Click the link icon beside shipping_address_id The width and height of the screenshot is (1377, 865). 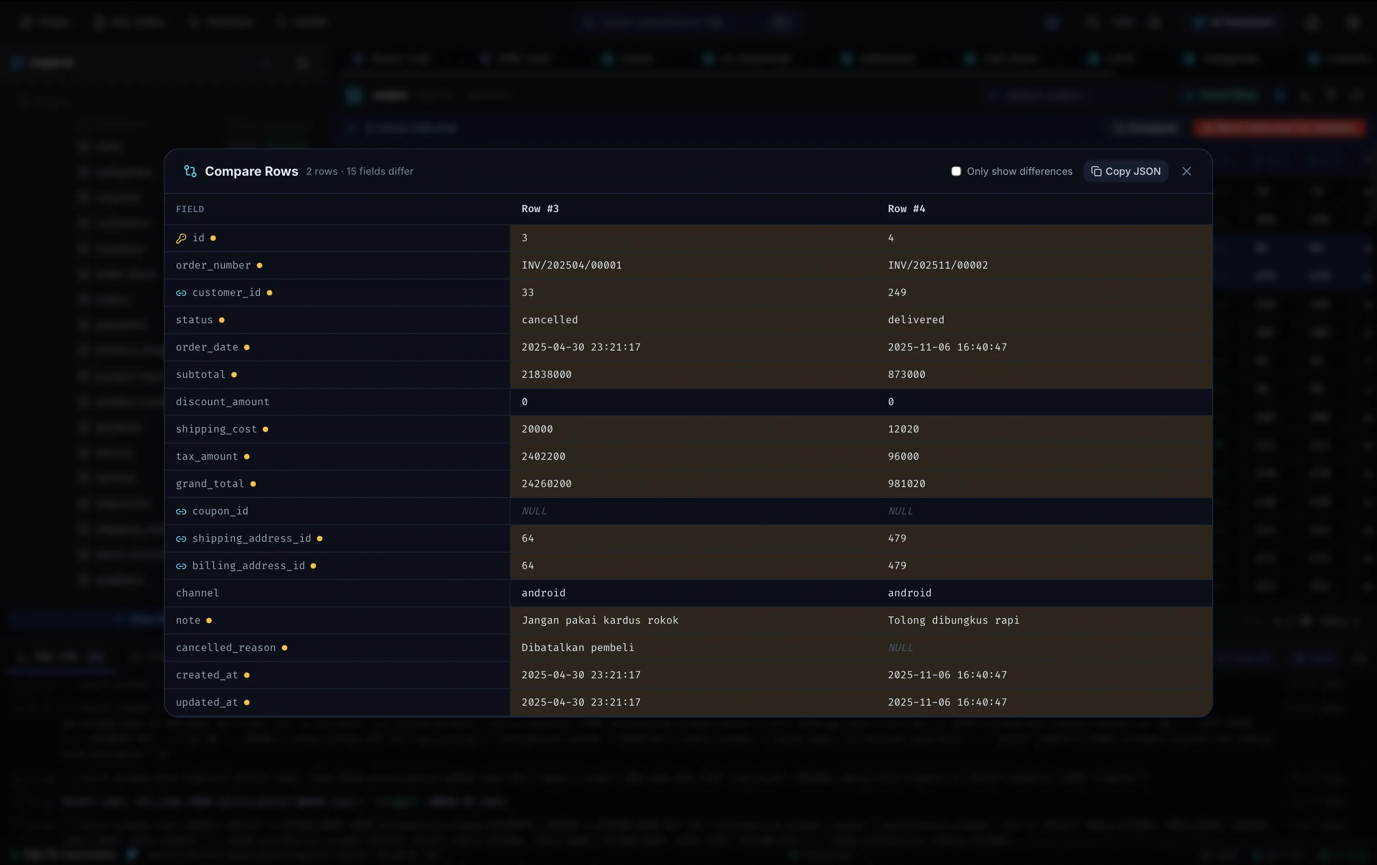pos(181,539)
